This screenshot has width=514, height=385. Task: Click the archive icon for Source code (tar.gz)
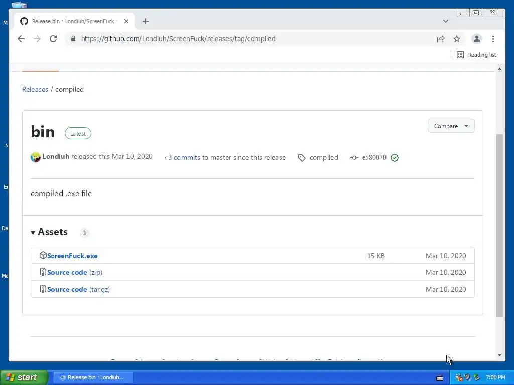click(x=43, y=289)
